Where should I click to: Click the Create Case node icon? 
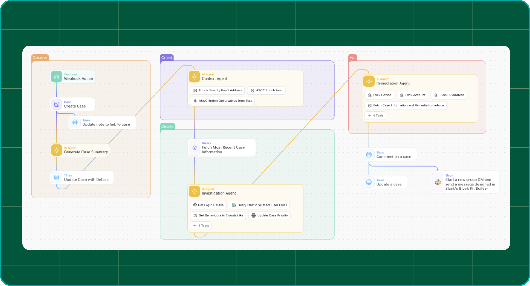click(56, 104)
